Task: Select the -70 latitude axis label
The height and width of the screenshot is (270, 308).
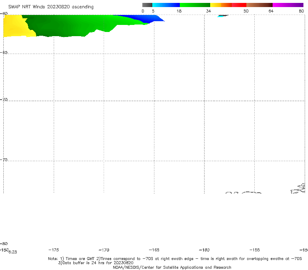Action: pyautogui.click(x=4, y=99)
